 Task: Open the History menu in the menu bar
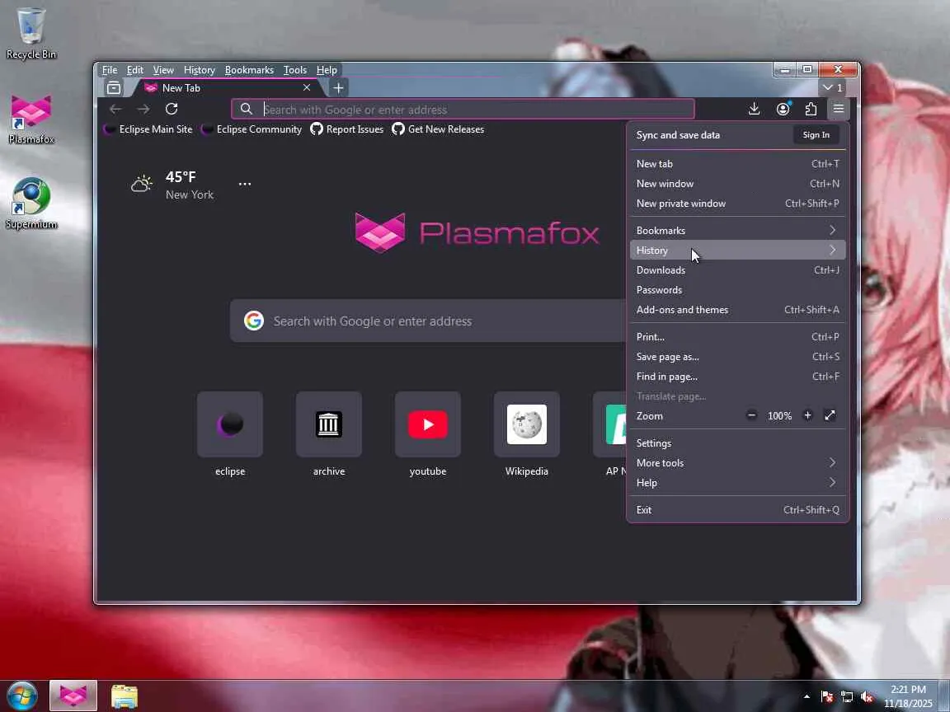(x=200, y=70)
